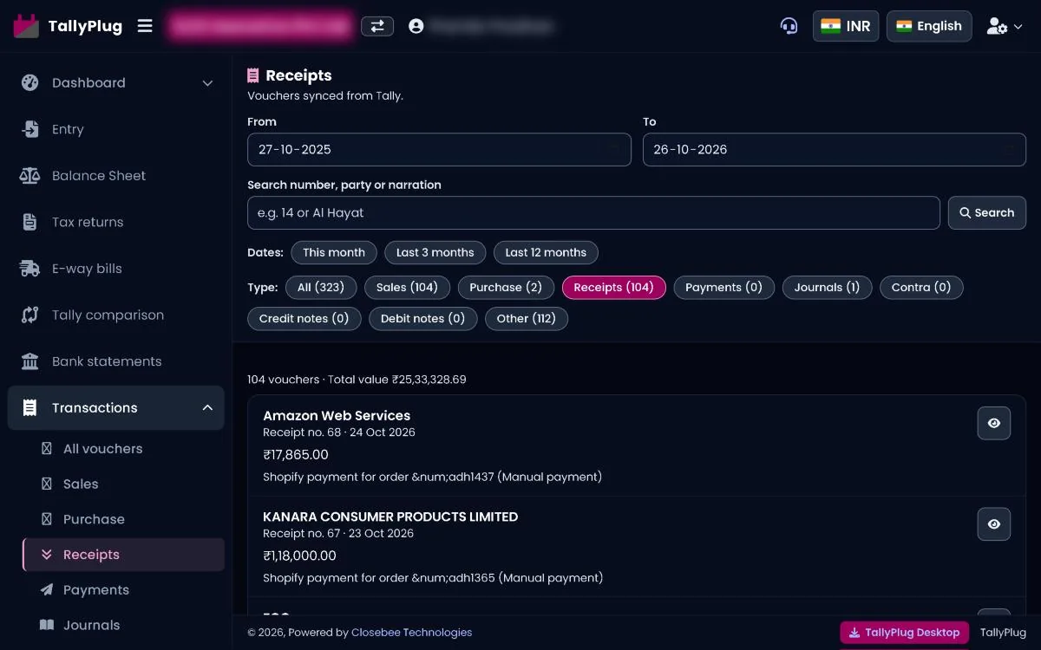Set the To date field
Viewport: 1041px width, 650px height.
(835, 149)
